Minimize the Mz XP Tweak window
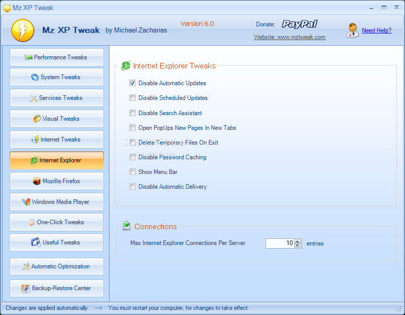 coord(371,8)
